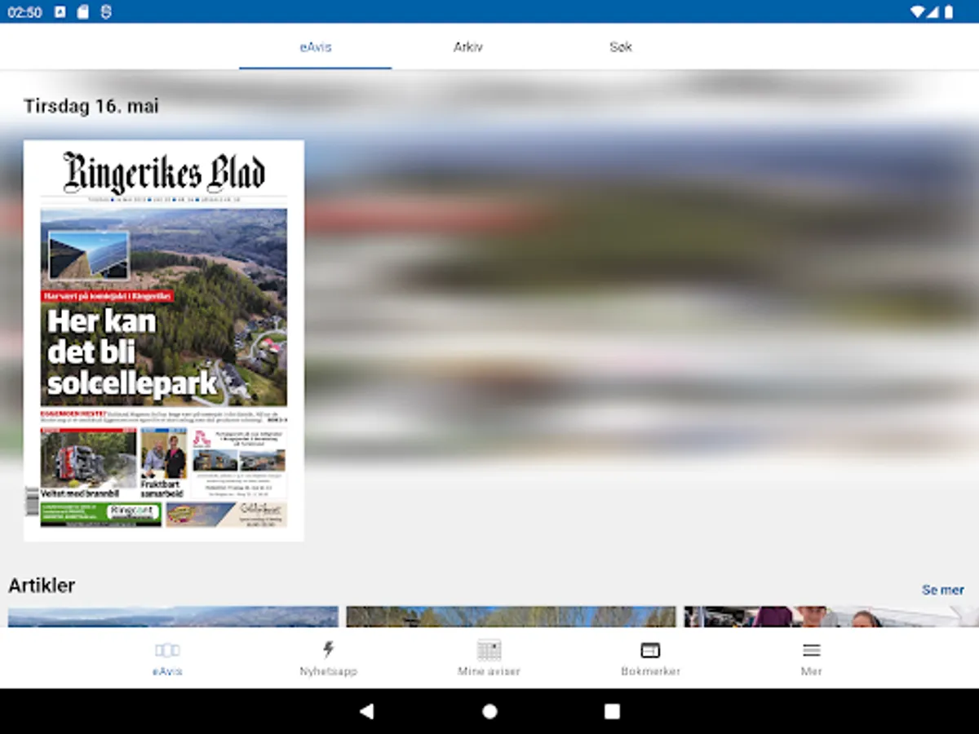
Task: Open the Søk tab
Action: (620, 46)
